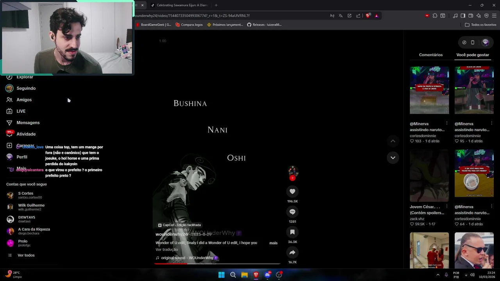
Task: Click the CapCut Edição facilitada tag
Action: pos(179,225)
